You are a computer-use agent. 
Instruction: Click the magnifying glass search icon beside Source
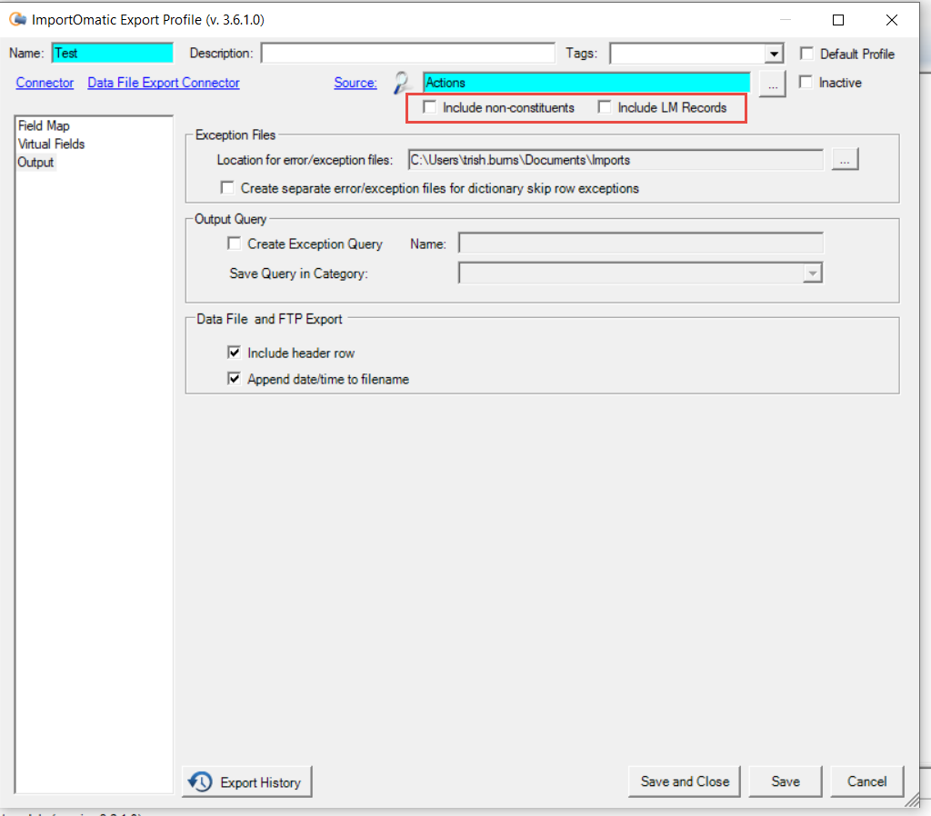point(401,82)
